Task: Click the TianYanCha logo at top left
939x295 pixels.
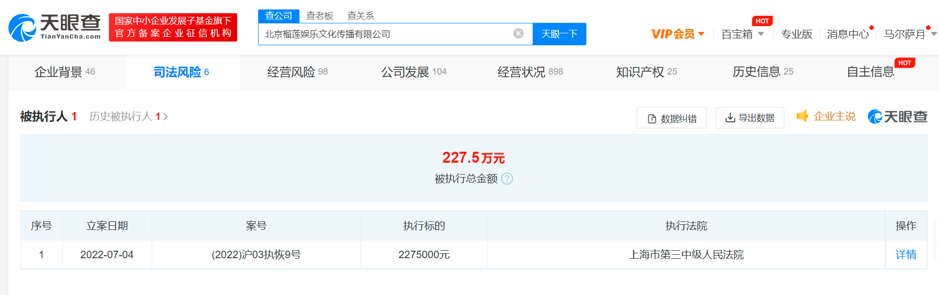Action: (x=55, y=27)
